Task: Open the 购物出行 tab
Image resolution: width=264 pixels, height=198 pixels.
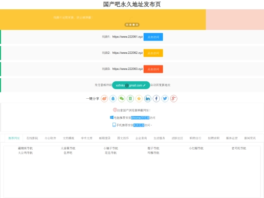Action: 196,138
